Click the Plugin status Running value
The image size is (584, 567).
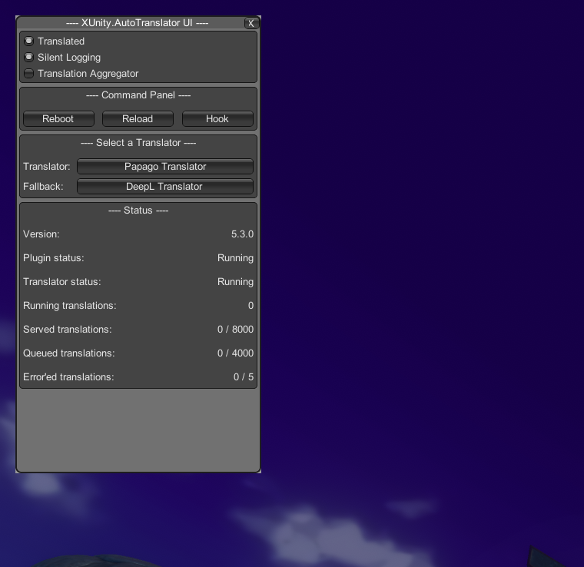tap(235, 258)
